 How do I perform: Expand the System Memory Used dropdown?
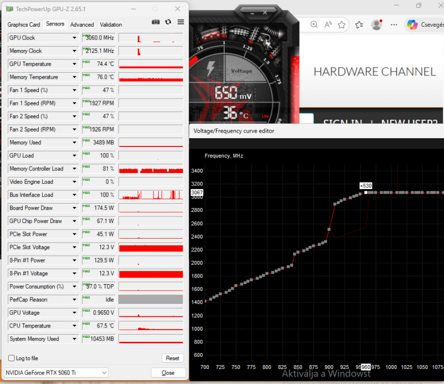(x=74, y=339)
